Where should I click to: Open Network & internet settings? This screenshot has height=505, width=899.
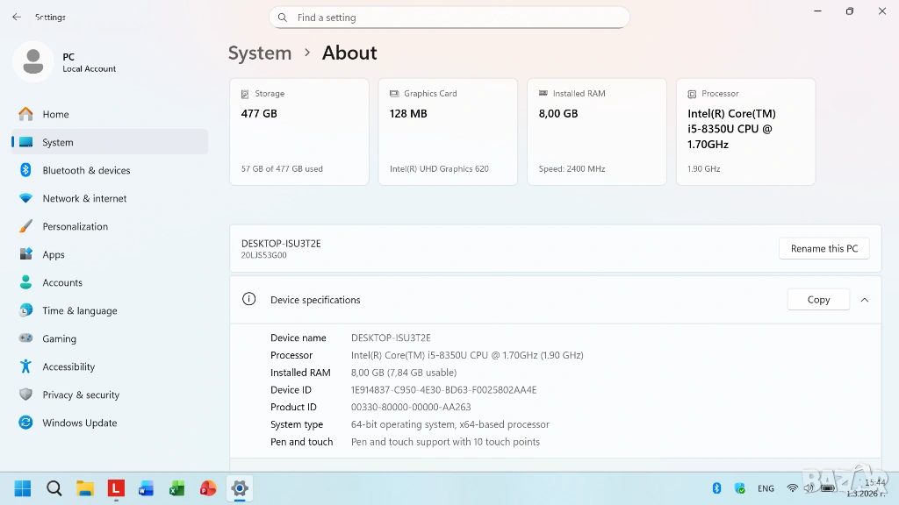[84, 198]
